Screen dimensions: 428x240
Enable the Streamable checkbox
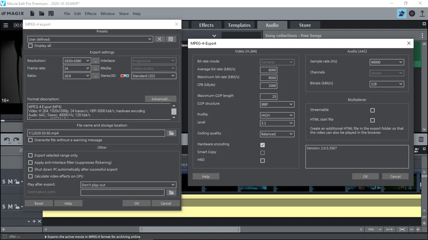pos(373,110)
